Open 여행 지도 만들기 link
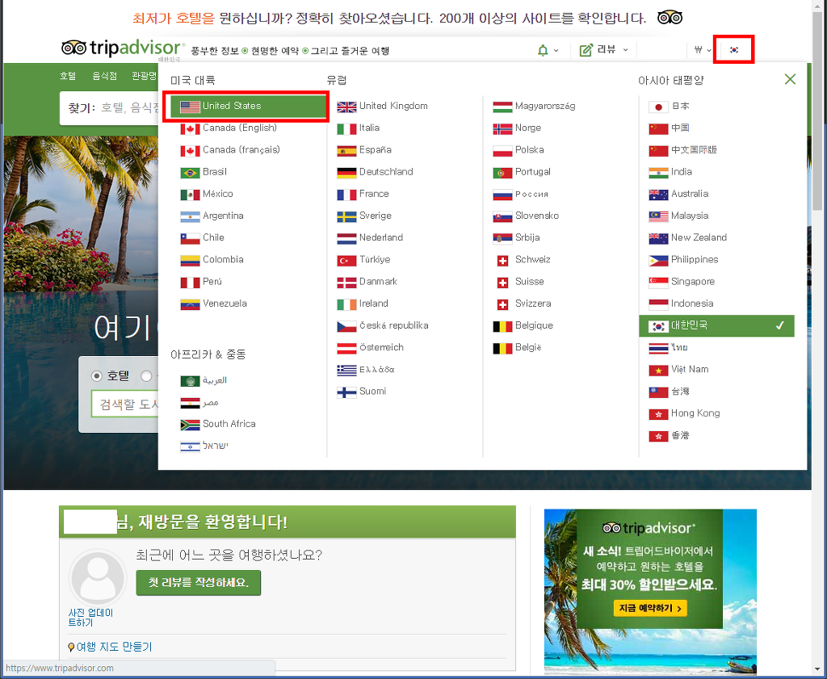Screen dimensions: 827x679 [114, 647]
